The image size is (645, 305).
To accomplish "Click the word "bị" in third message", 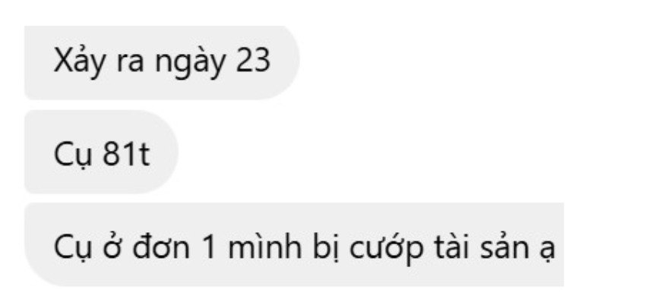I will coord(325,248).
